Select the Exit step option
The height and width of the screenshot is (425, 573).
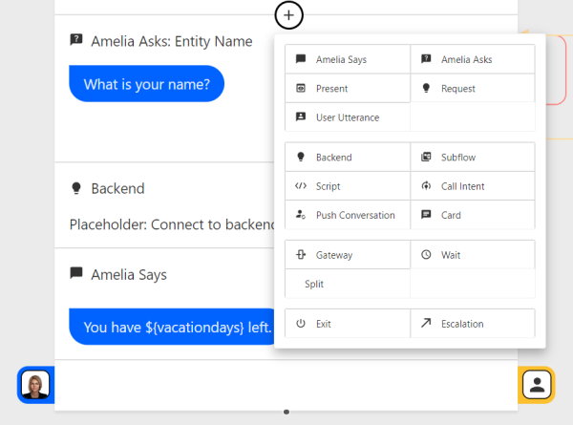(348, 324)
